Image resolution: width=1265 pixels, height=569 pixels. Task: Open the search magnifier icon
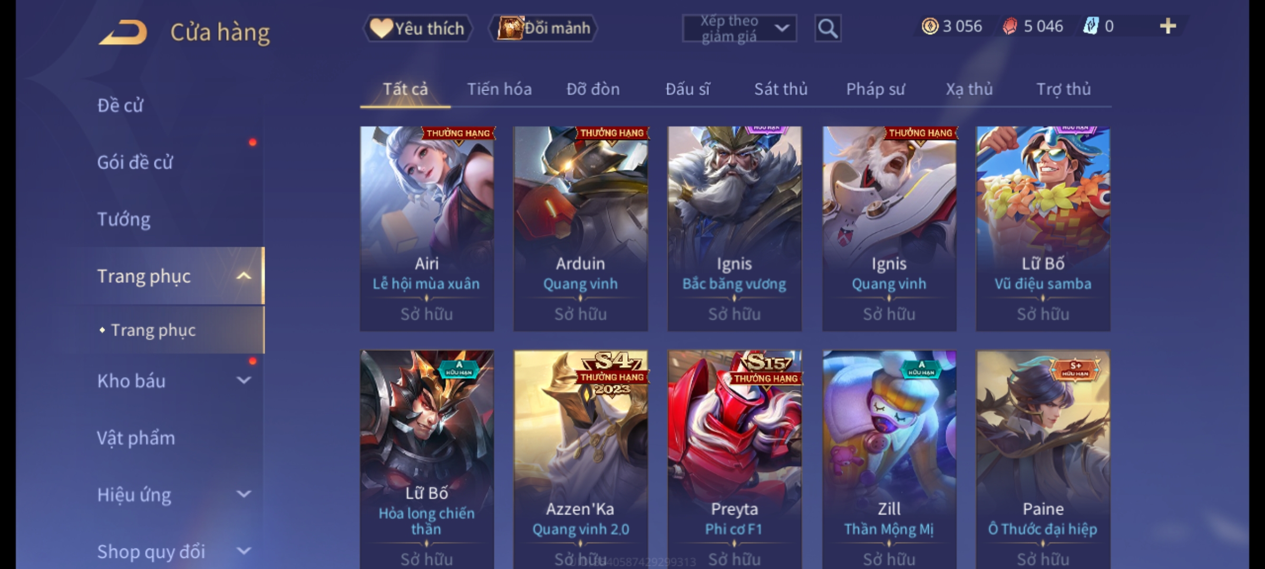pos(828,28)
